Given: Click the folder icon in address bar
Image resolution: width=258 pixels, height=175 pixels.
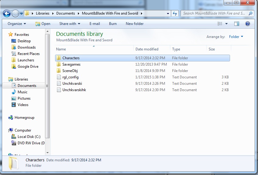Looking at the screenshot, I should 27,13.
